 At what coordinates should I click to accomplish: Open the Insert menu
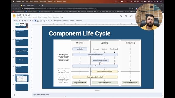(30, 17)
